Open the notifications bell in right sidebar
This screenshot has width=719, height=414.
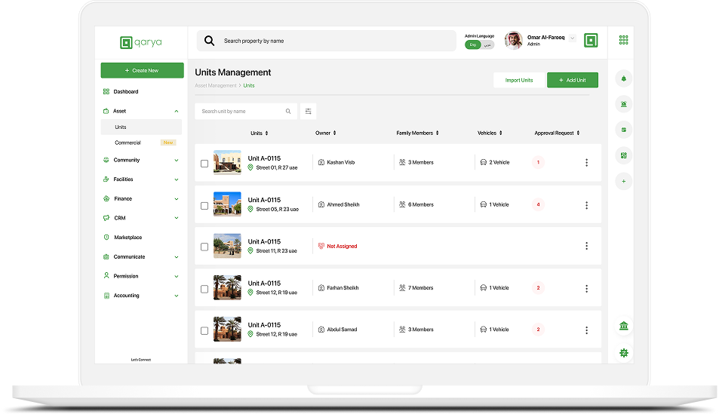(x=623, y=79)
